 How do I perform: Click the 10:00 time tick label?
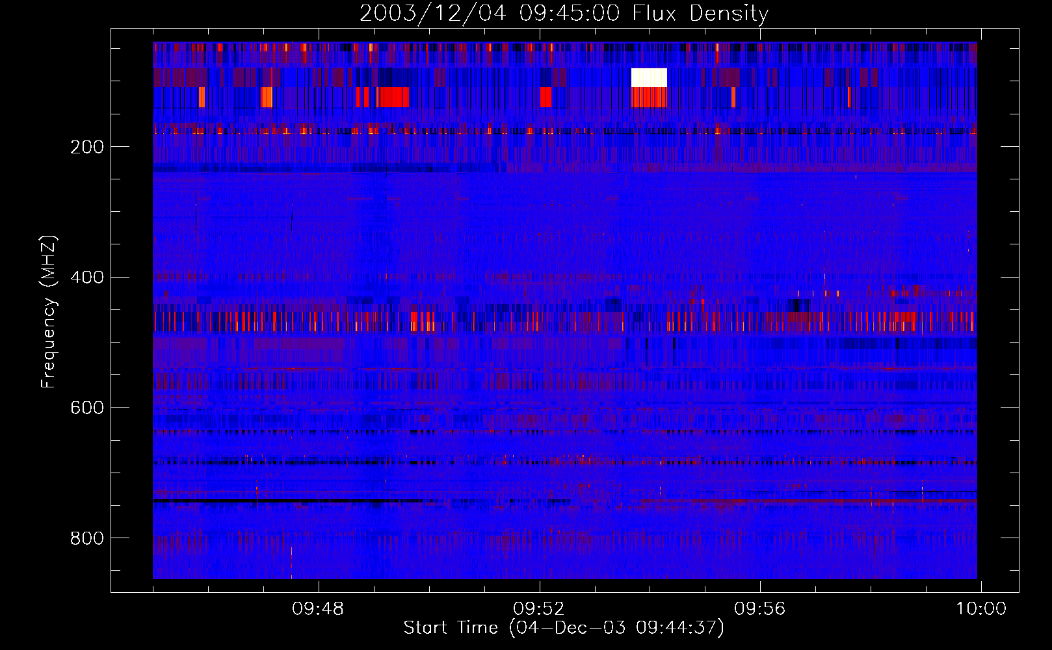980,609
